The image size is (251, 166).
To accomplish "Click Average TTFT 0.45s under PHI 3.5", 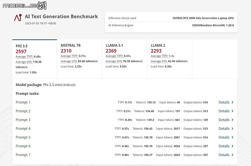I will [28, 57].
